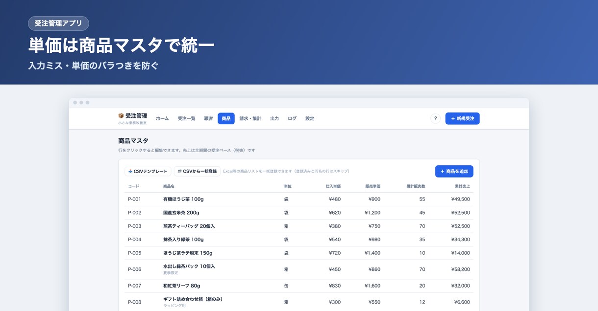Open 水出し緑茶パック 10個入 row
The height and width of the screenshot is (311, 598).
[x=299, y=269]
